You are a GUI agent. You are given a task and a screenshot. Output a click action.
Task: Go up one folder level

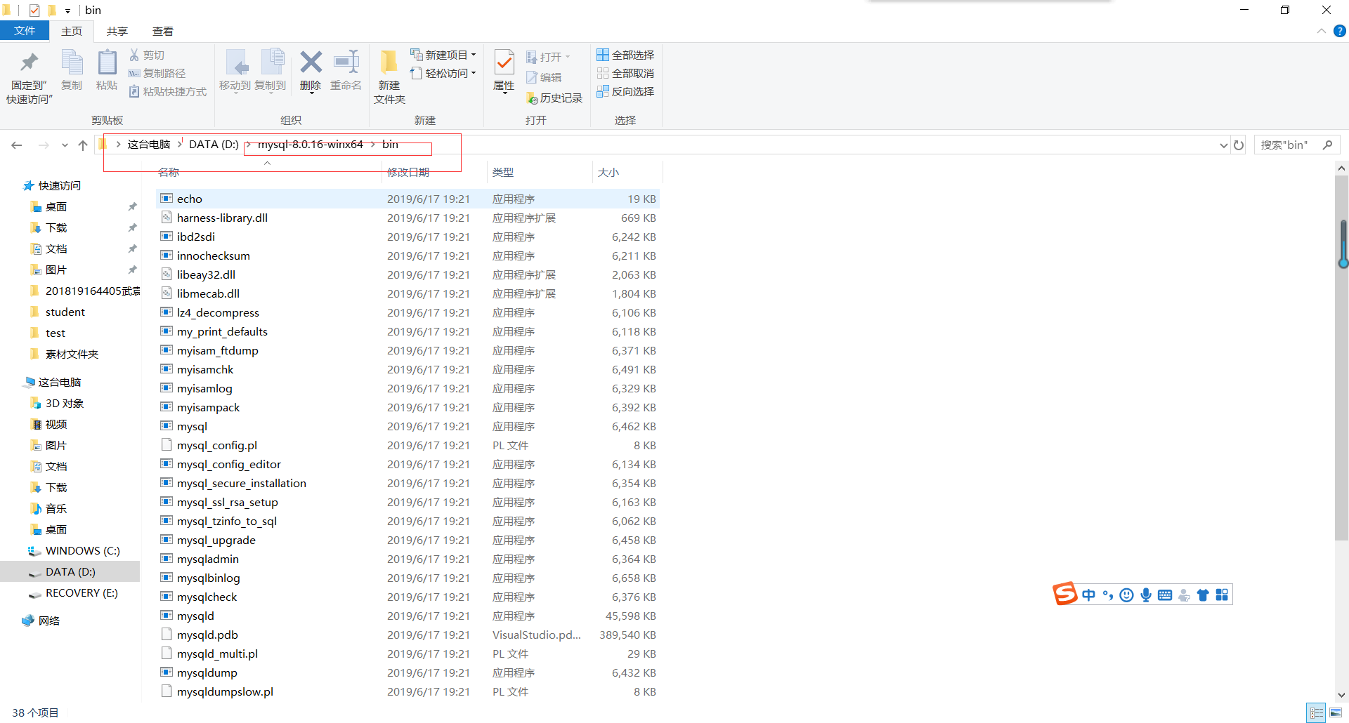tap(83, 145)
